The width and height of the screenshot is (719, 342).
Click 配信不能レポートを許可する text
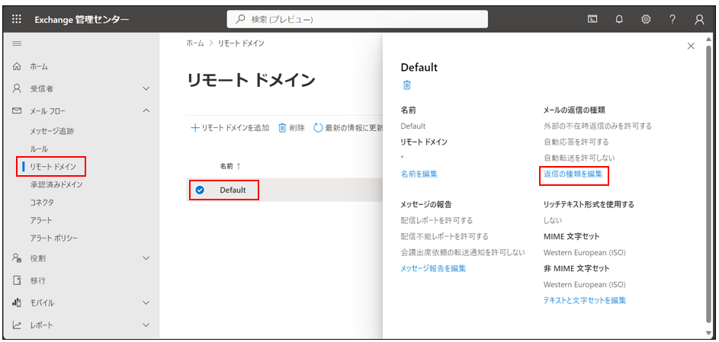[445, 237]
